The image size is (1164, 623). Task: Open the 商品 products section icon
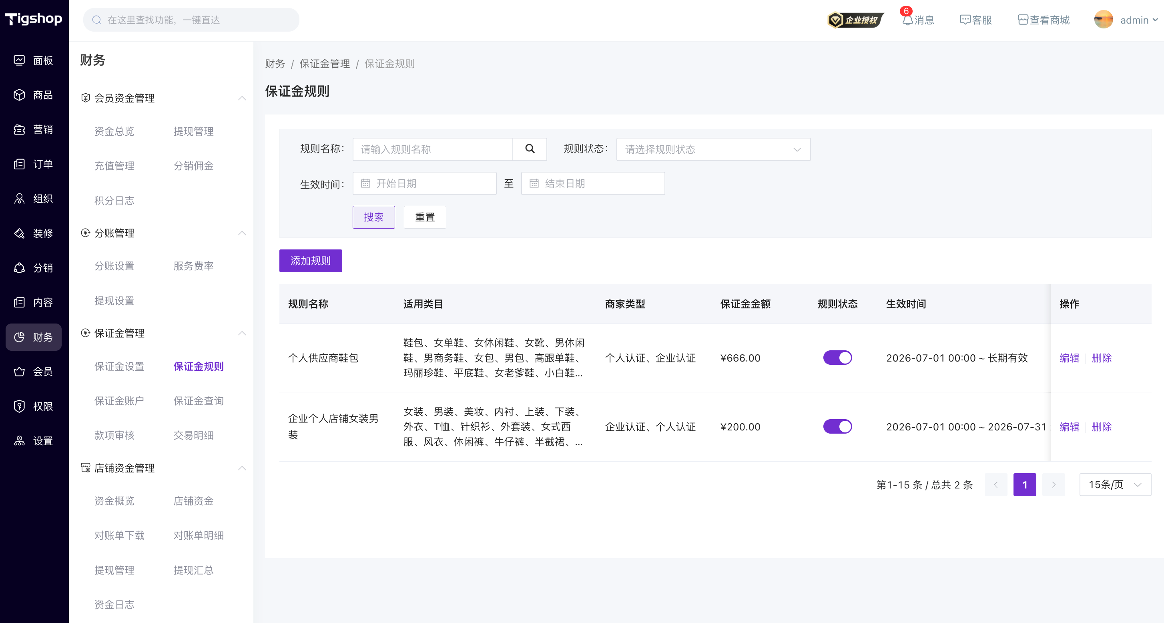(19, 95)
